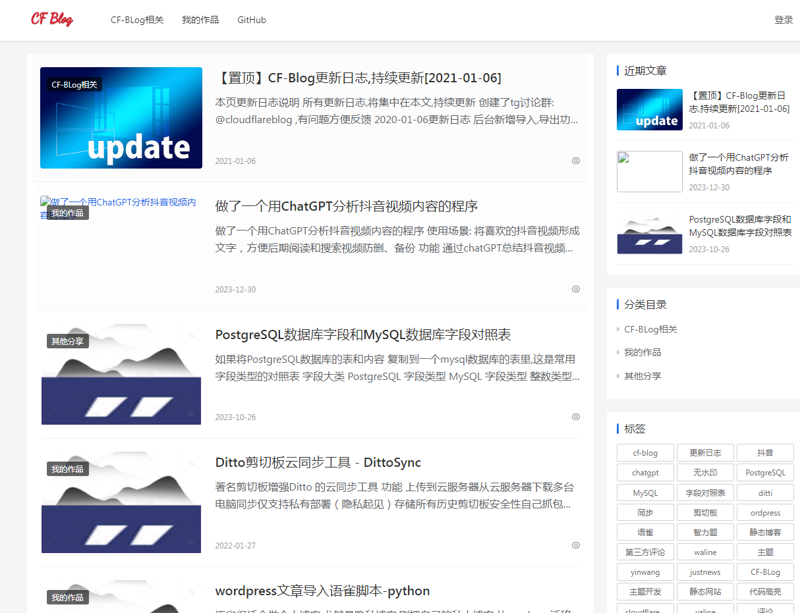Open the large update cover image of the pinned post

pos(121,118)
